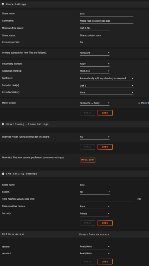
Task: Open the Excluded disk(s) dropdown
Action: (106, 93)
